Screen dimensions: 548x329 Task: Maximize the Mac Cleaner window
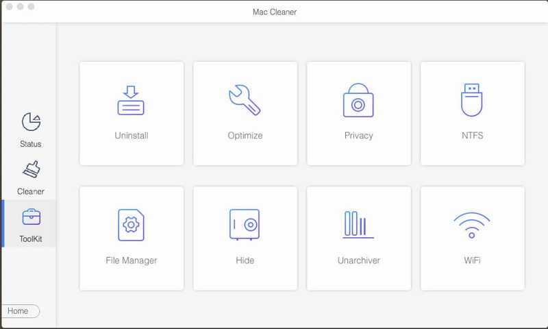[31, 7]
